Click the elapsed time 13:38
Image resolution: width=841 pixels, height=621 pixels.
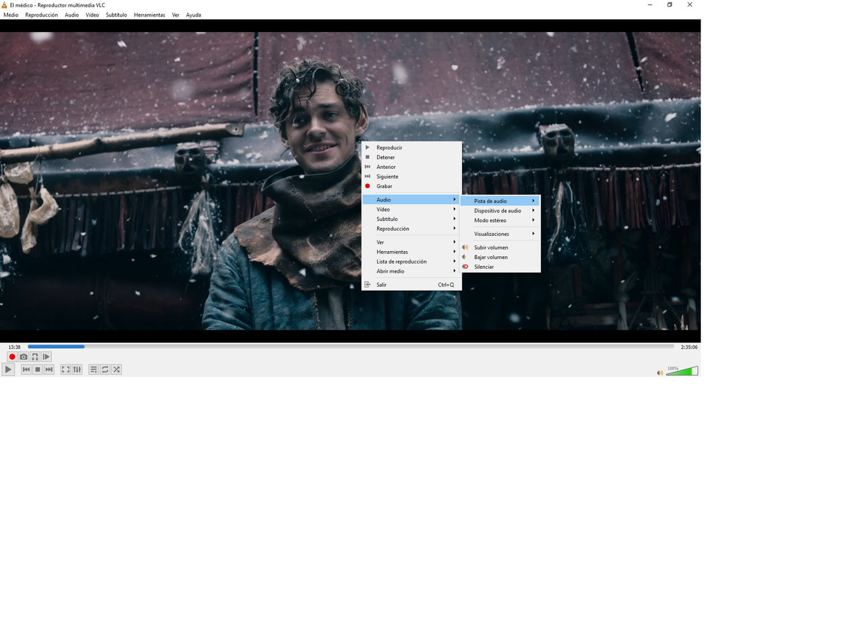point(14,347)
